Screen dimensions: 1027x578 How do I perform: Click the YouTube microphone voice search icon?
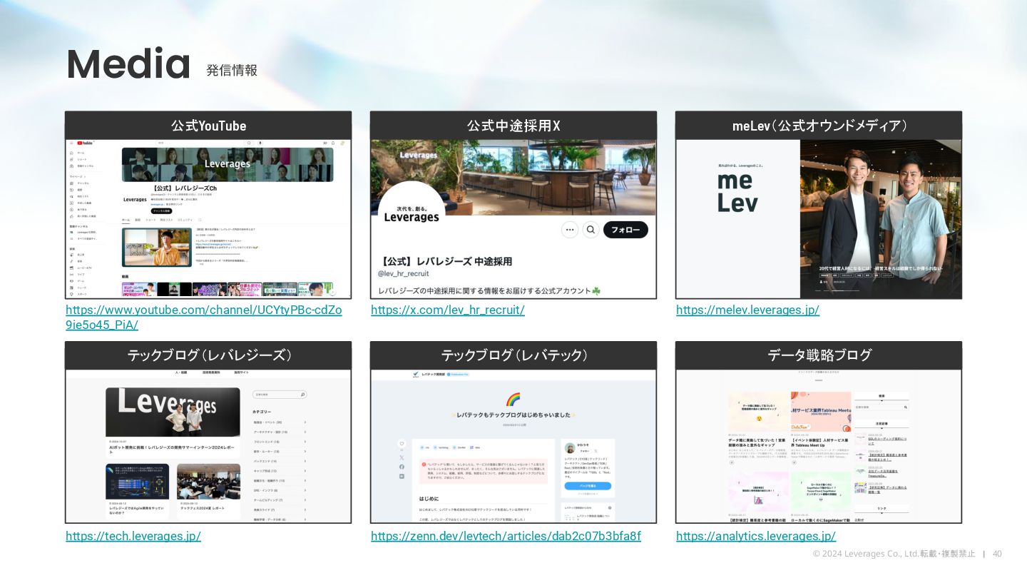[260, 143]
